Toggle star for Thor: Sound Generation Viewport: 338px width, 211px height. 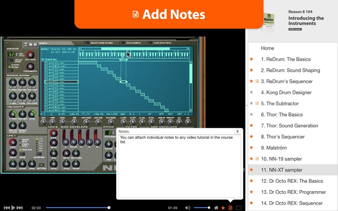[x=251, y=125]
